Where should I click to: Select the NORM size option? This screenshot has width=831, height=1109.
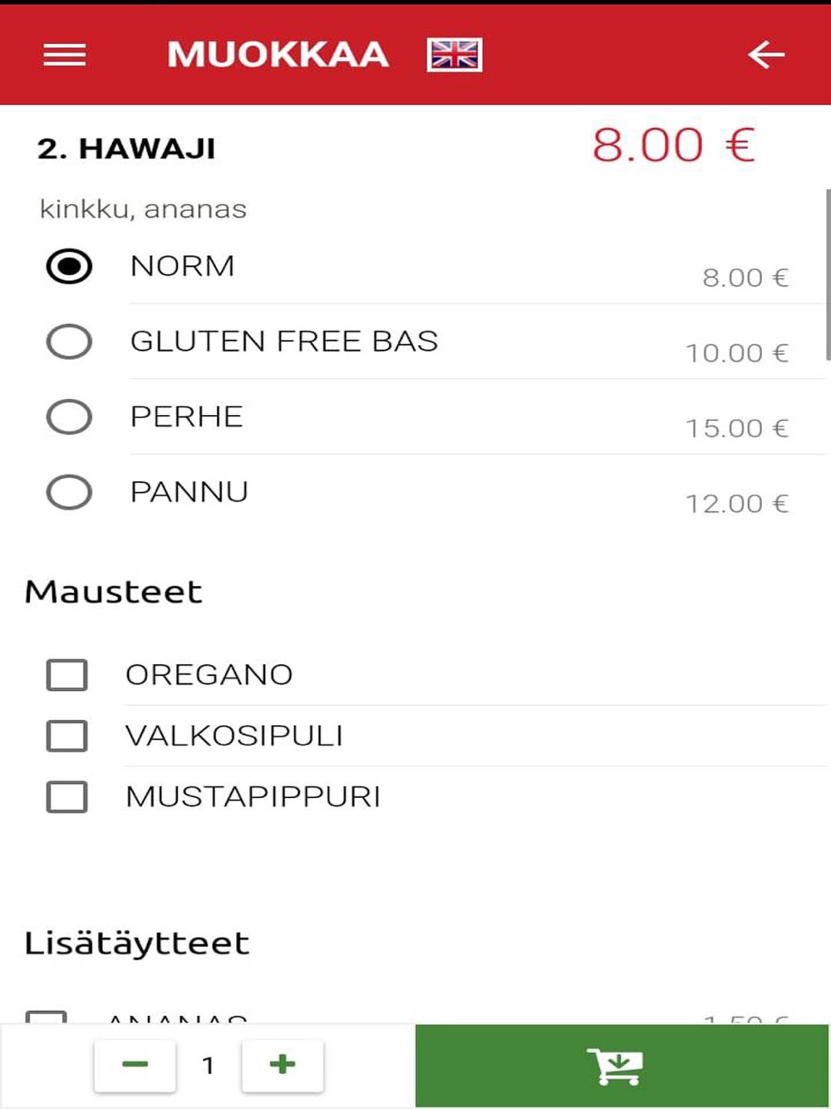69,267
